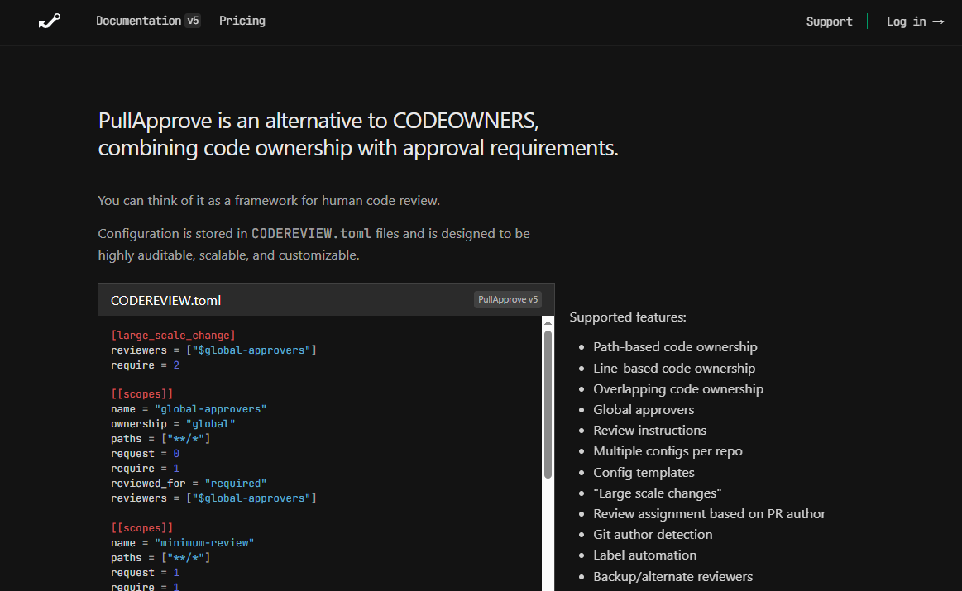This screenshot has height=591, width=962.
Task: Click the reviewed_for = "required" line
Action: click(x=189, y=483)
